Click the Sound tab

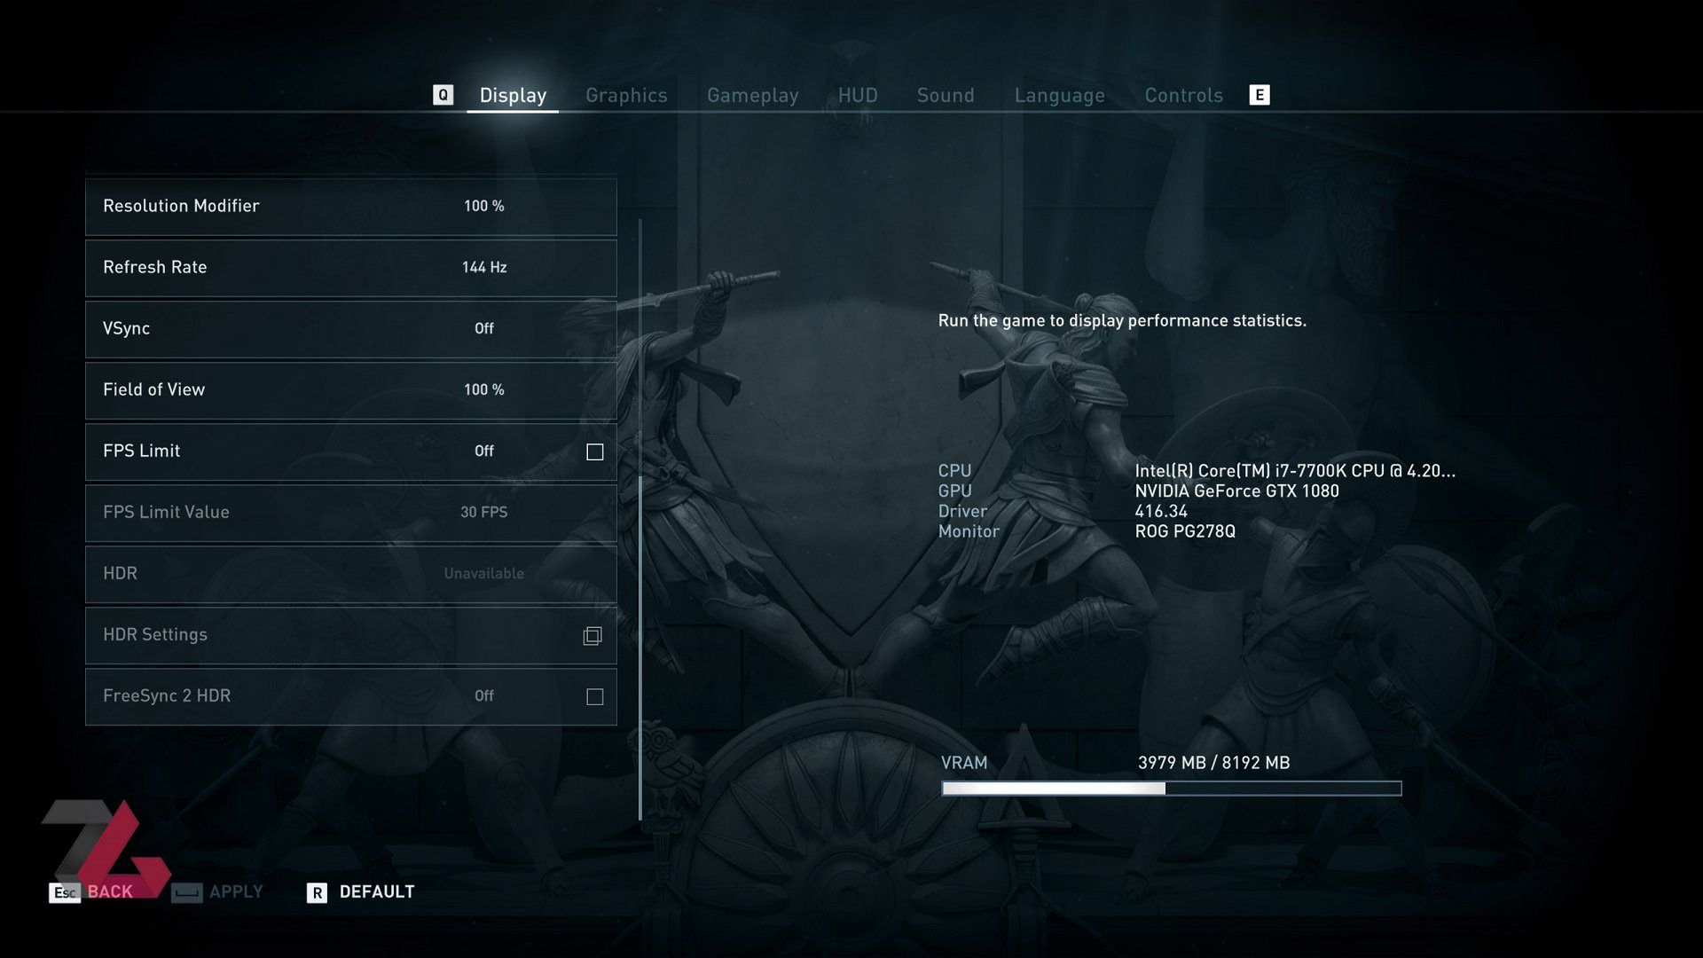click(x=945, y=95)
